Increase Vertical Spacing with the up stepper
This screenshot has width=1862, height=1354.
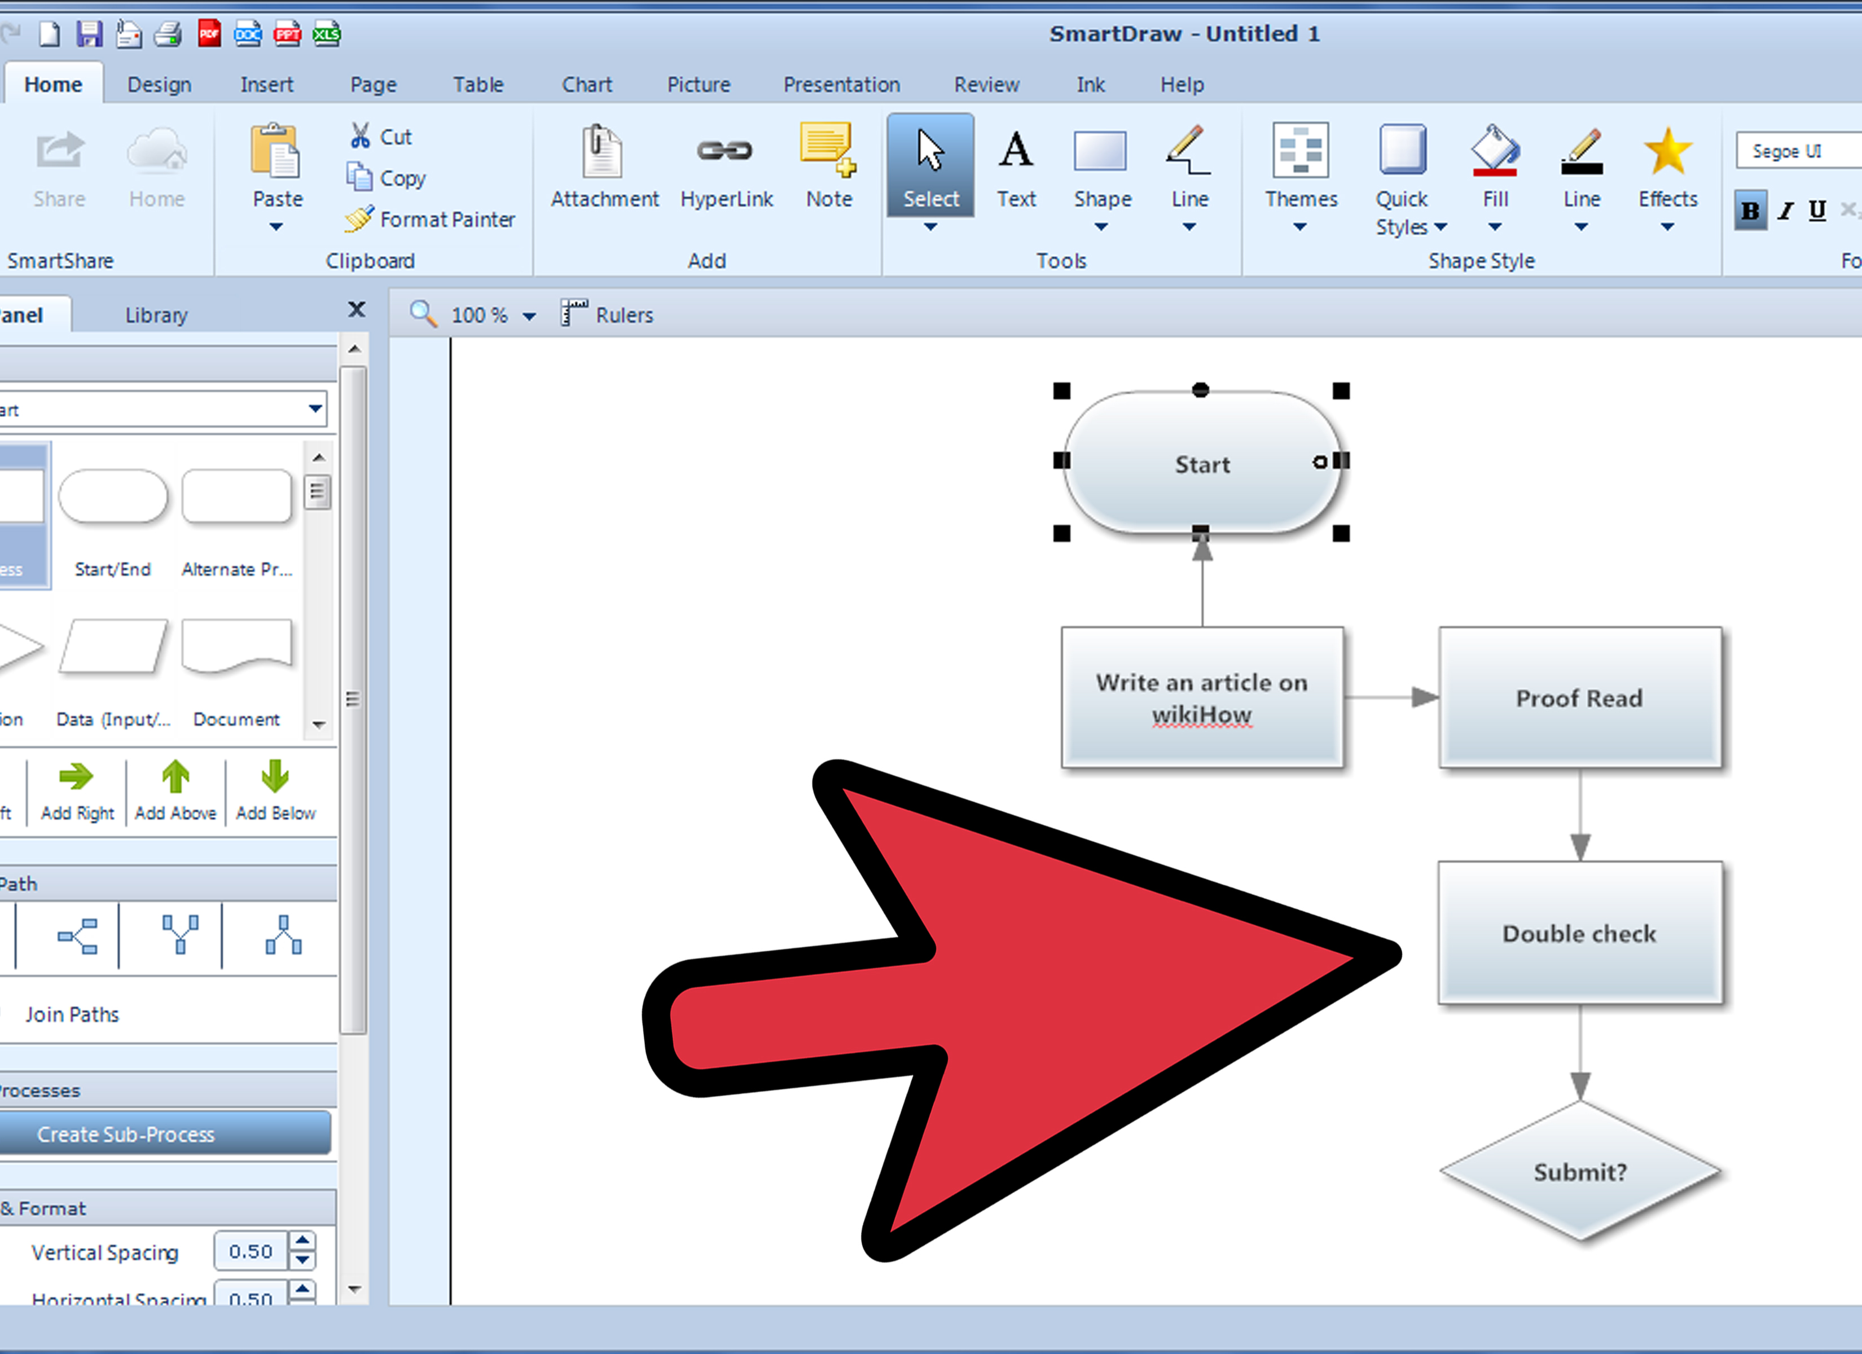pyautogui.click(x=302, y=1242)
